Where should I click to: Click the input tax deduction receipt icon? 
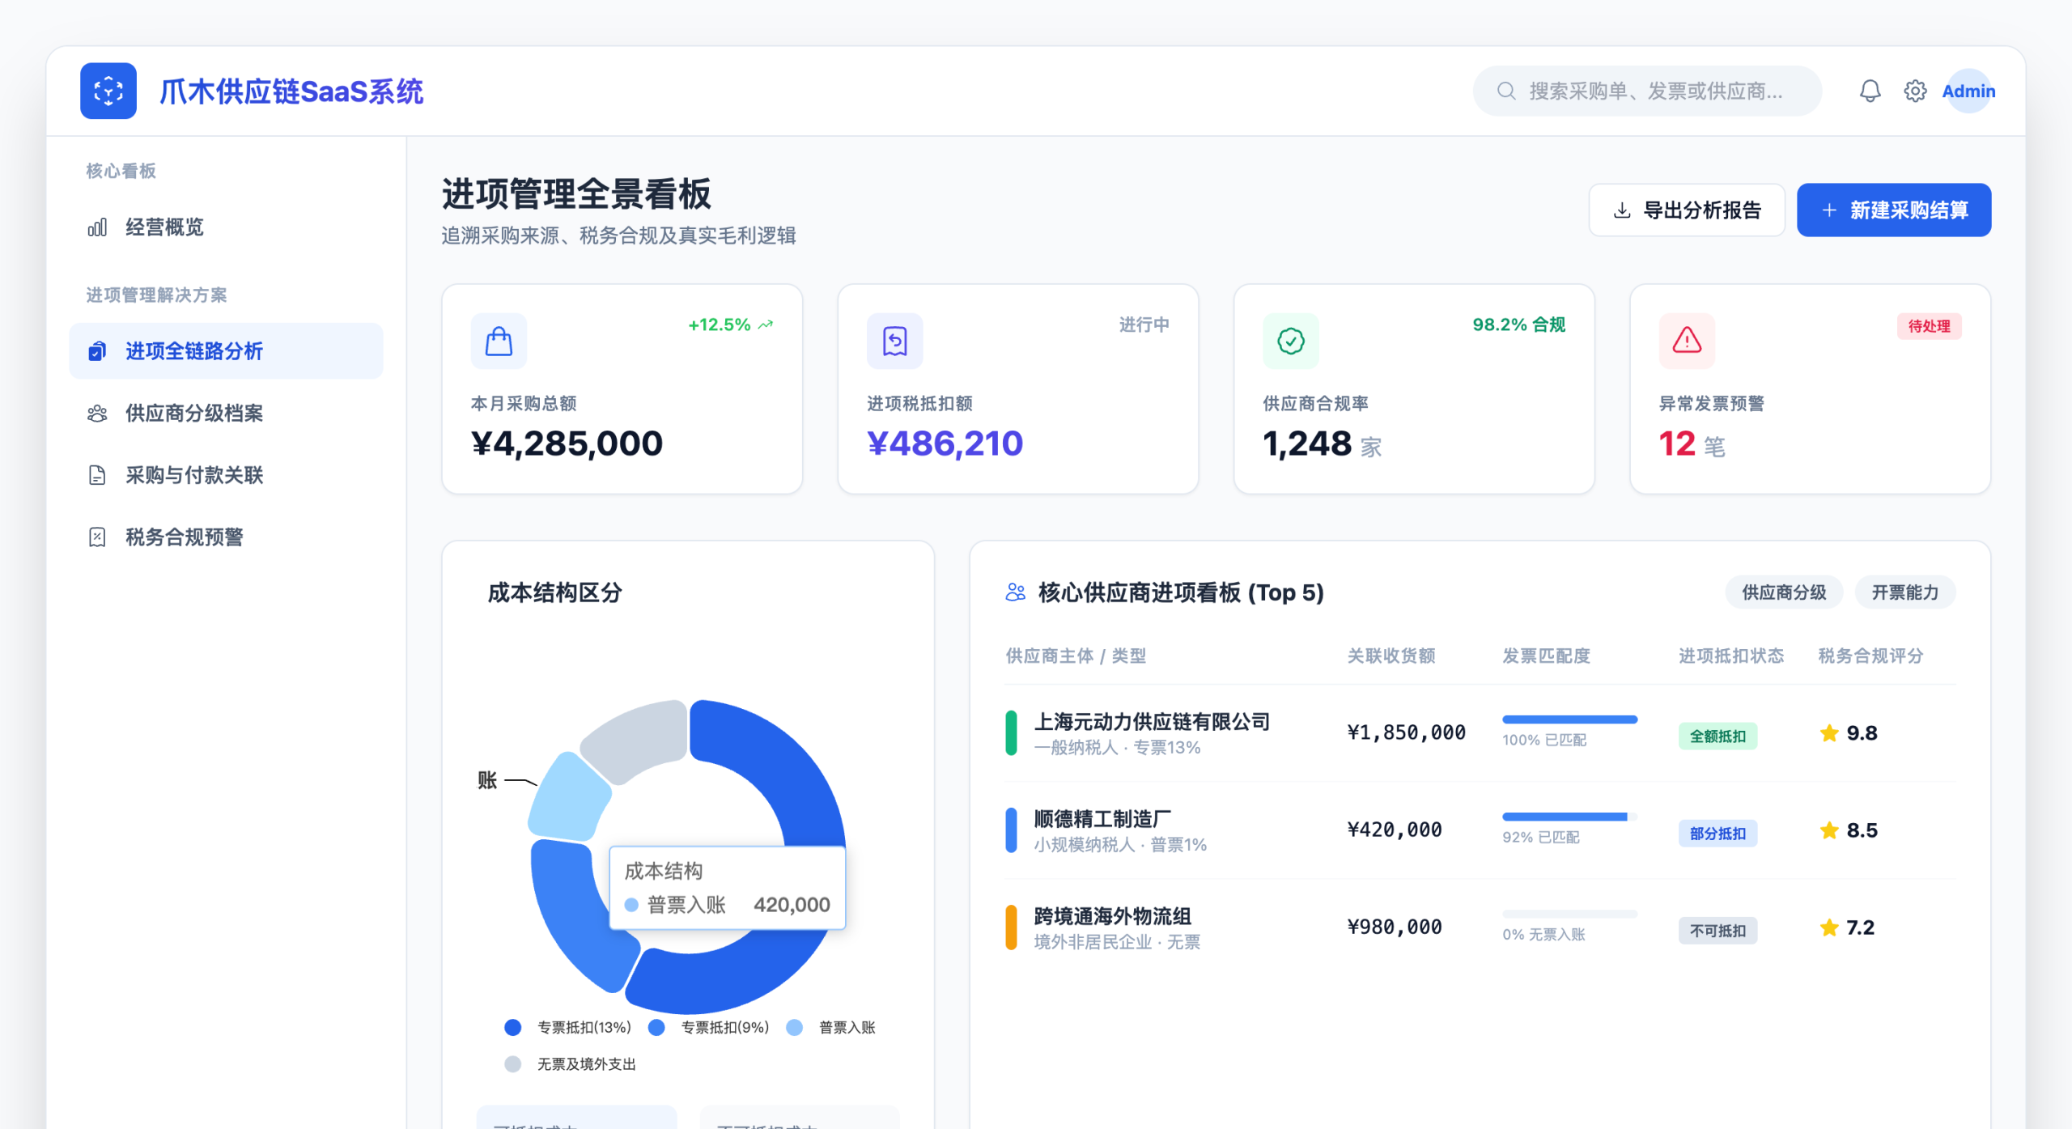(x=894, y=341)
